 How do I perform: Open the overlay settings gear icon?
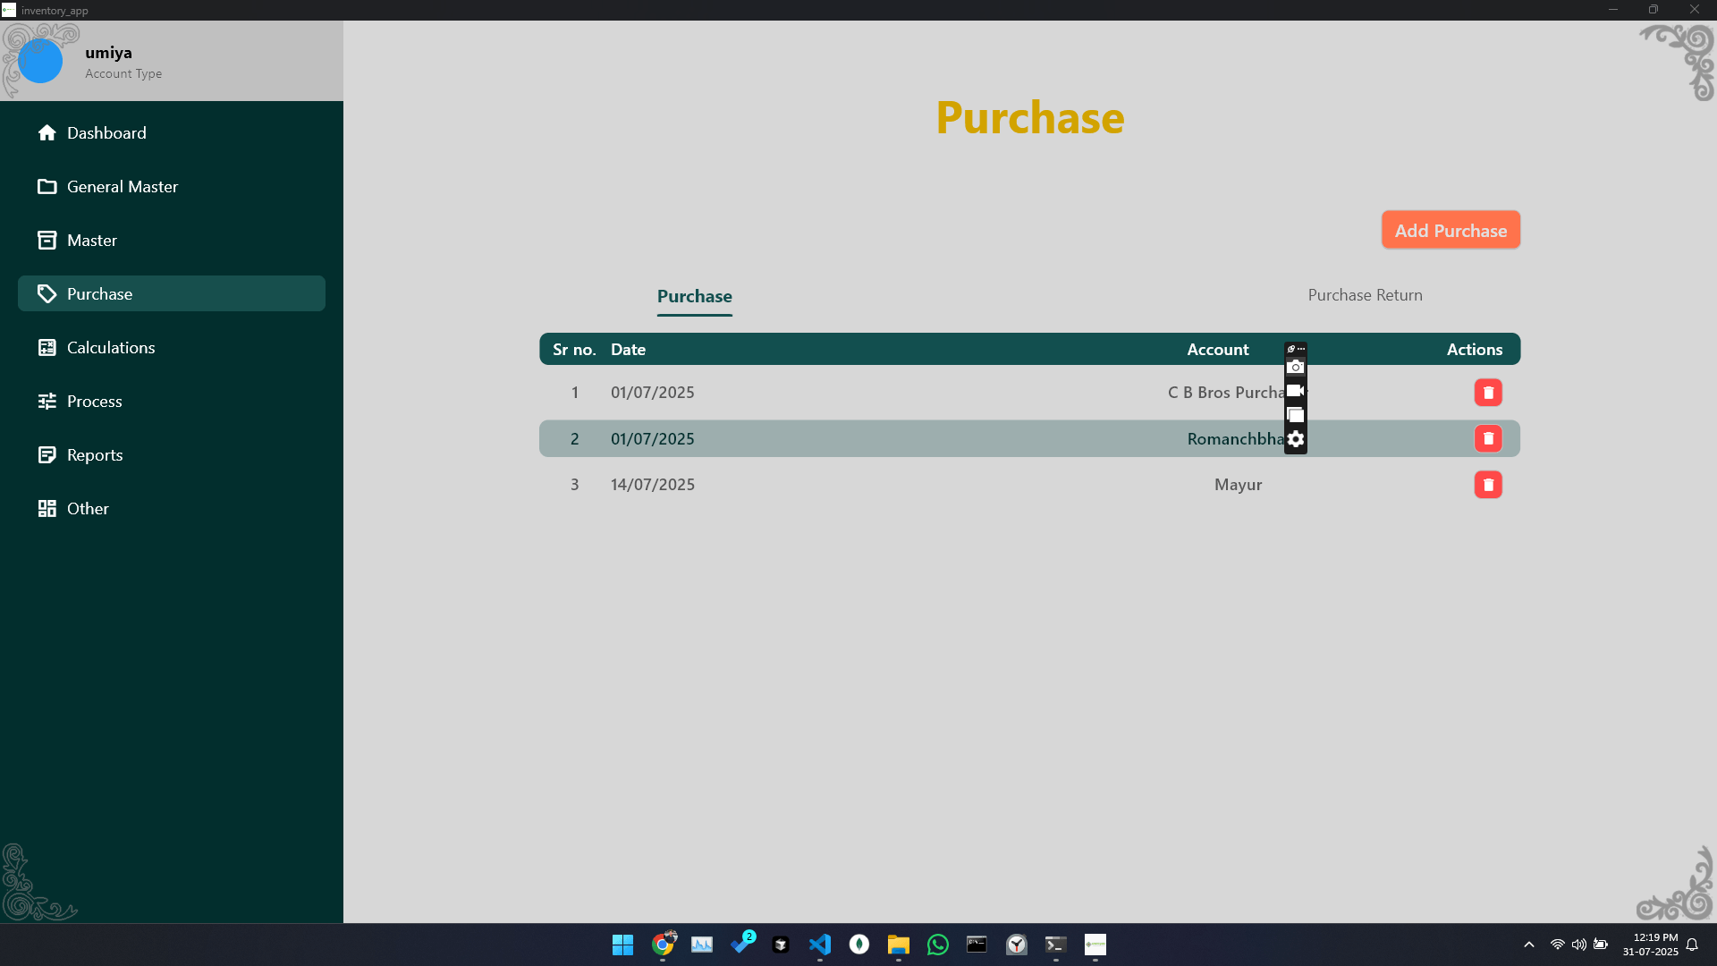[x=1296, y=438]
